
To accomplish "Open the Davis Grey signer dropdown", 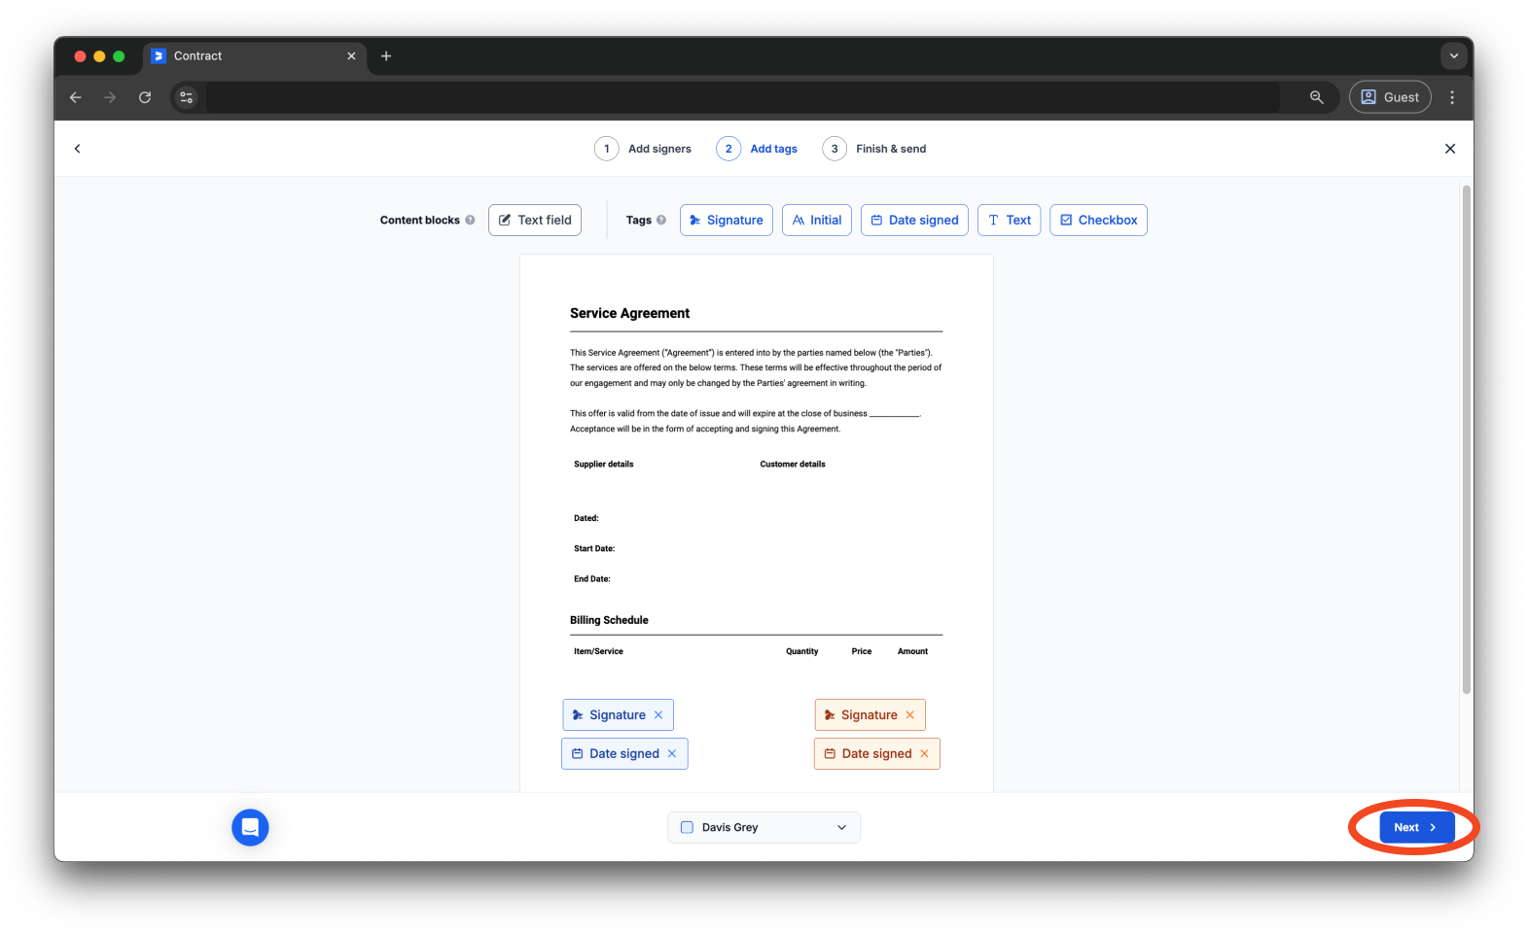I will pos(764,828).
